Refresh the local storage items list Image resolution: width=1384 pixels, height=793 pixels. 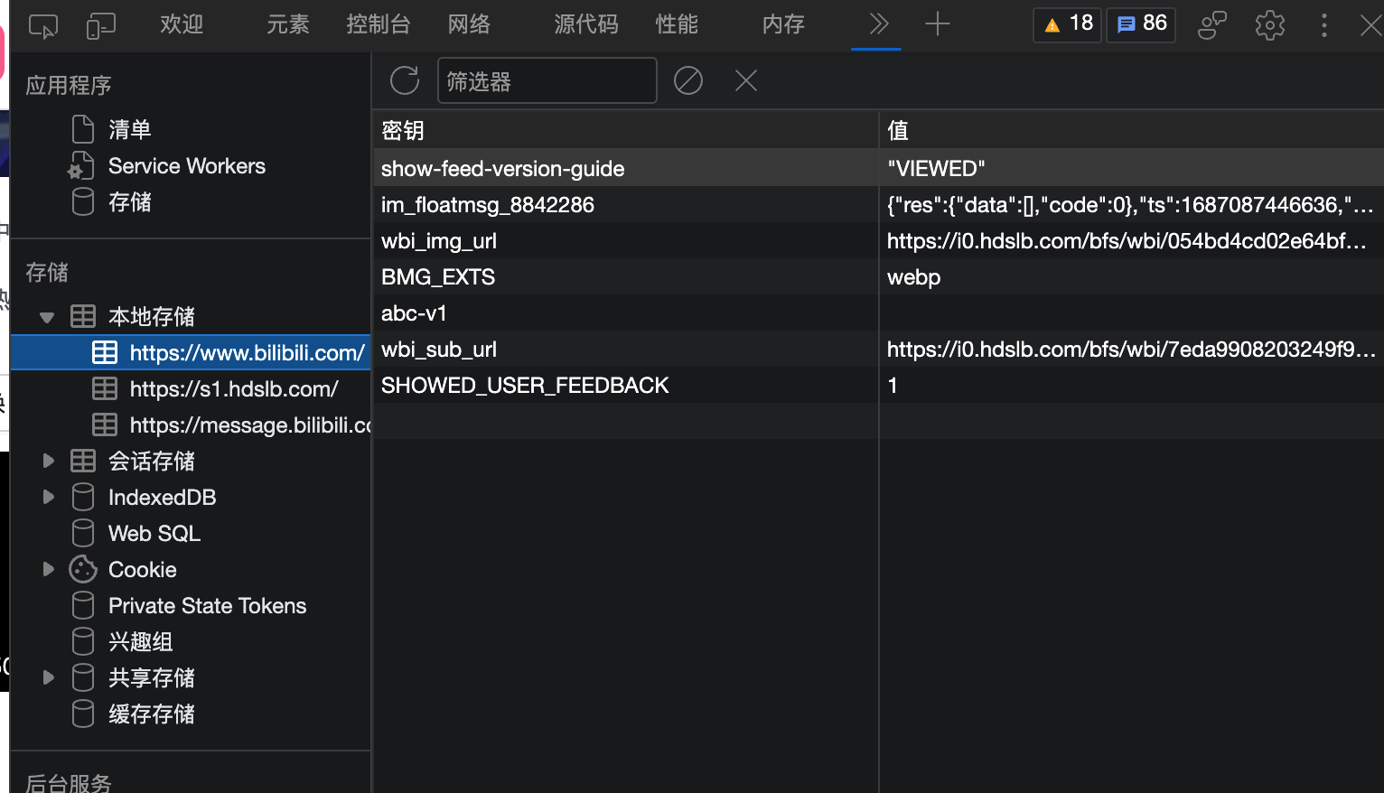[x=404, y=80]
